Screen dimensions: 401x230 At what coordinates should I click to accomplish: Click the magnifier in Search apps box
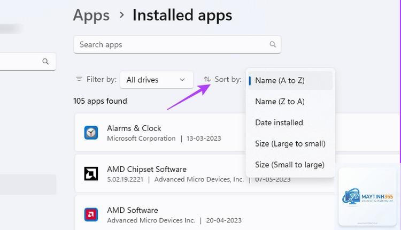click(273, 44)
